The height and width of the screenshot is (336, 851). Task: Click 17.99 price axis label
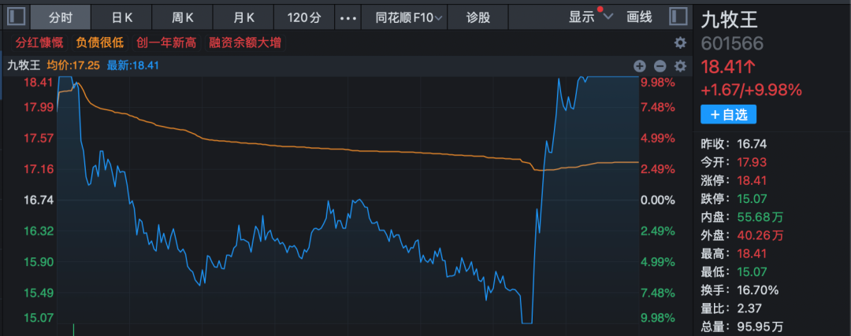(x=39, y=107)
